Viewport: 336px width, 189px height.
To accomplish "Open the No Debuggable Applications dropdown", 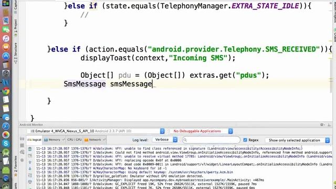I will pyautogui.click(x=201, y=131).
